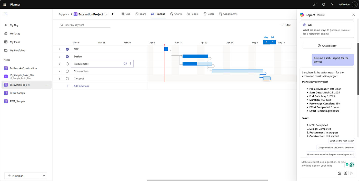This screenshot has height=181, width=359.
Task: Open the Filters button
Action: coord(286,25)
